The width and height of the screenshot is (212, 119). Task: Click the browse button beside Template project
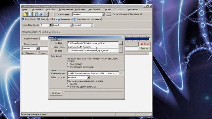[x=108, y=14]
